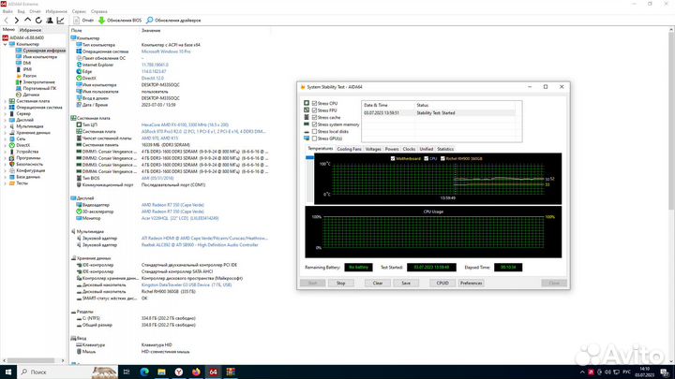Open the Сервис menu
Screen dimensions: 675x379
click(79, 11)
